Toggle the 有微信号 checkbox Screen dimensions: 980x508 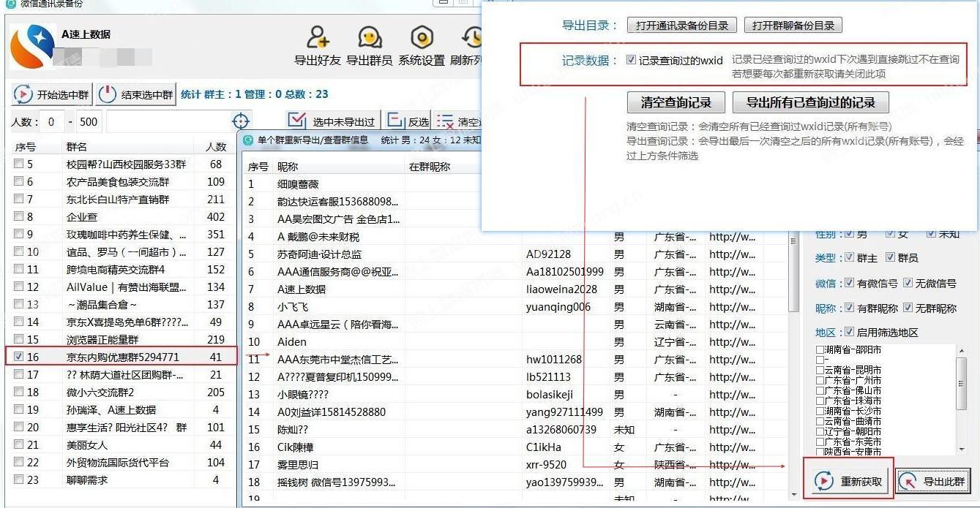pos(849,283)
